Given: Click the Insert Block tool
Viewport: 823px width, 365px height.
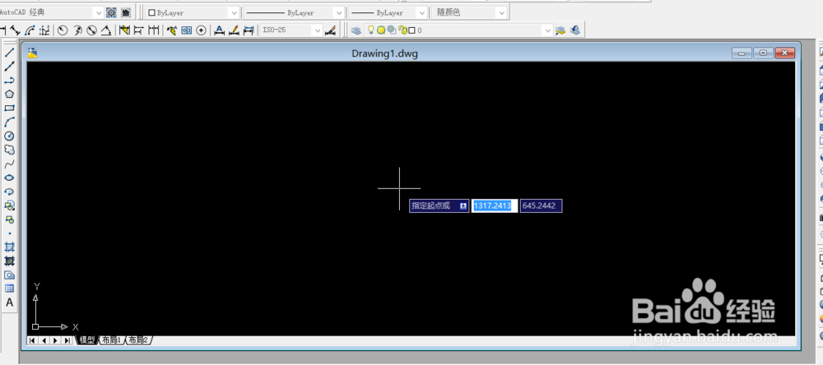Looking at the screenshot, I should 9,206.
